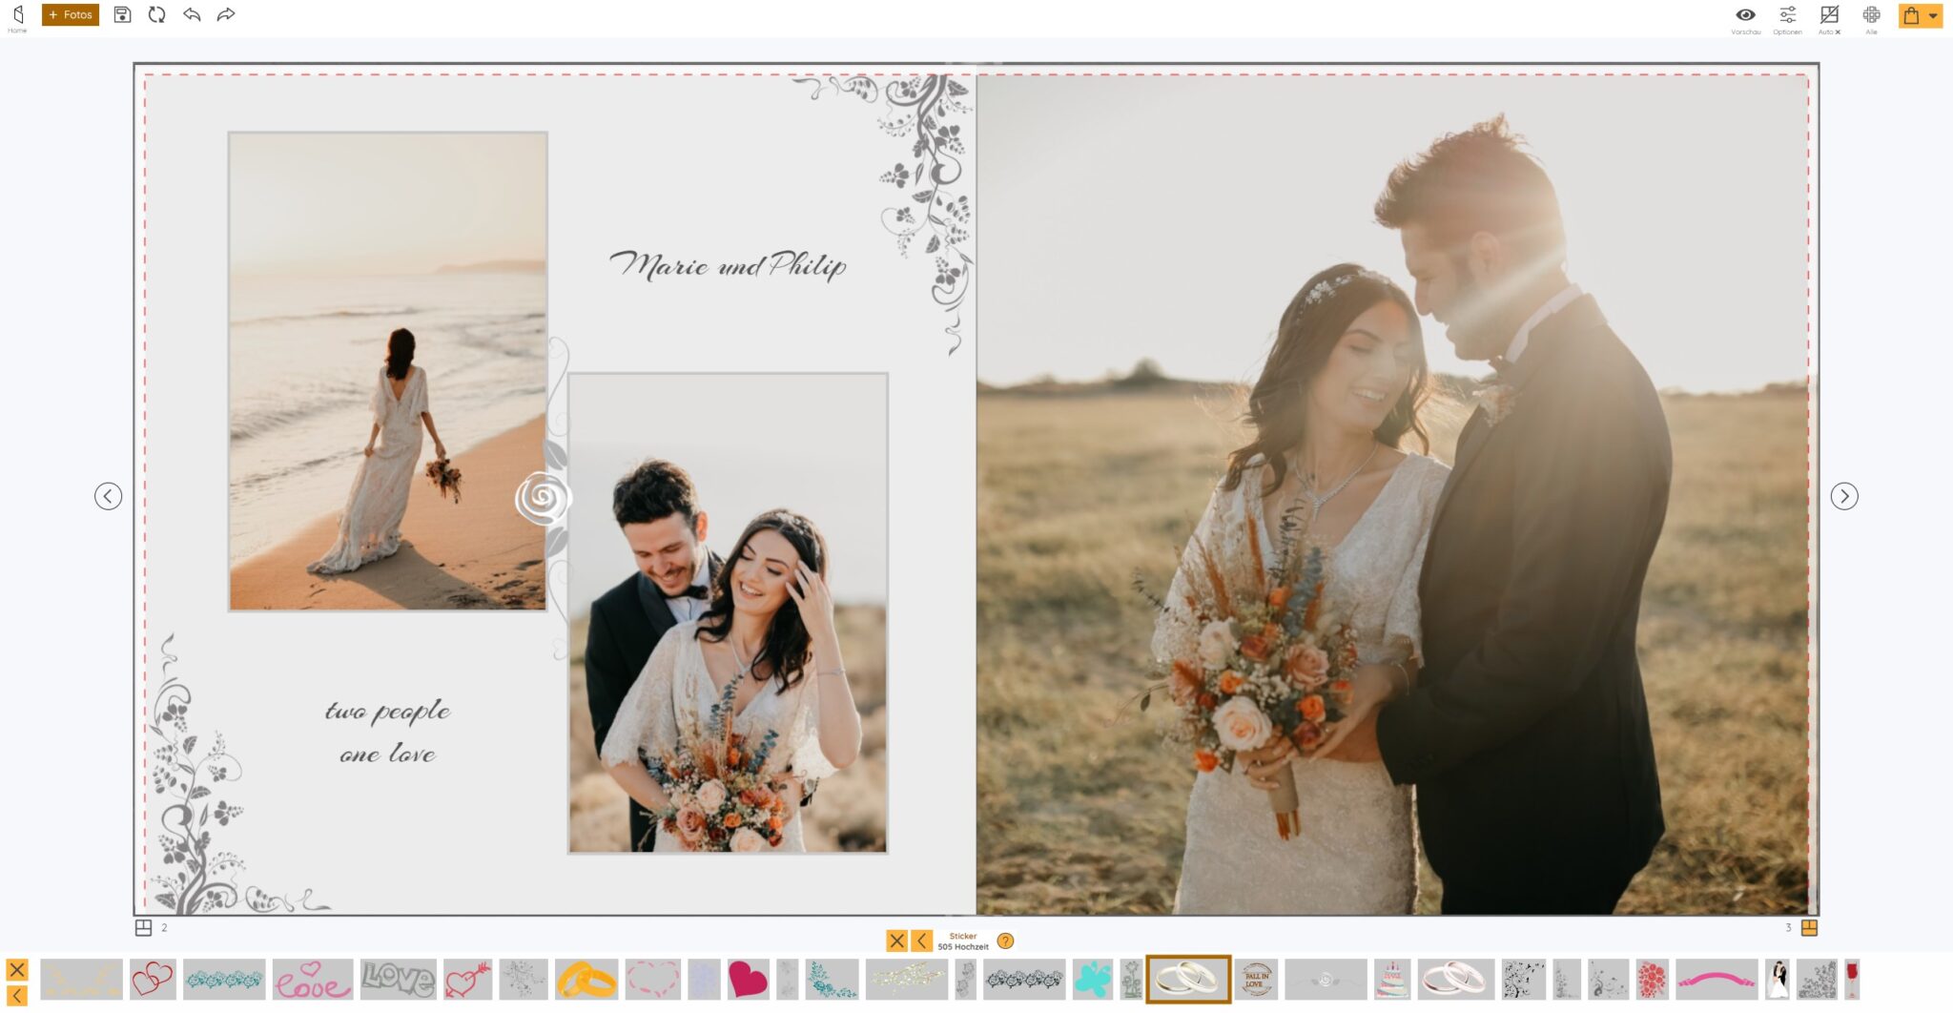Undo the last action
This screenshot has width=1953, height=1013.
(192, 15)
